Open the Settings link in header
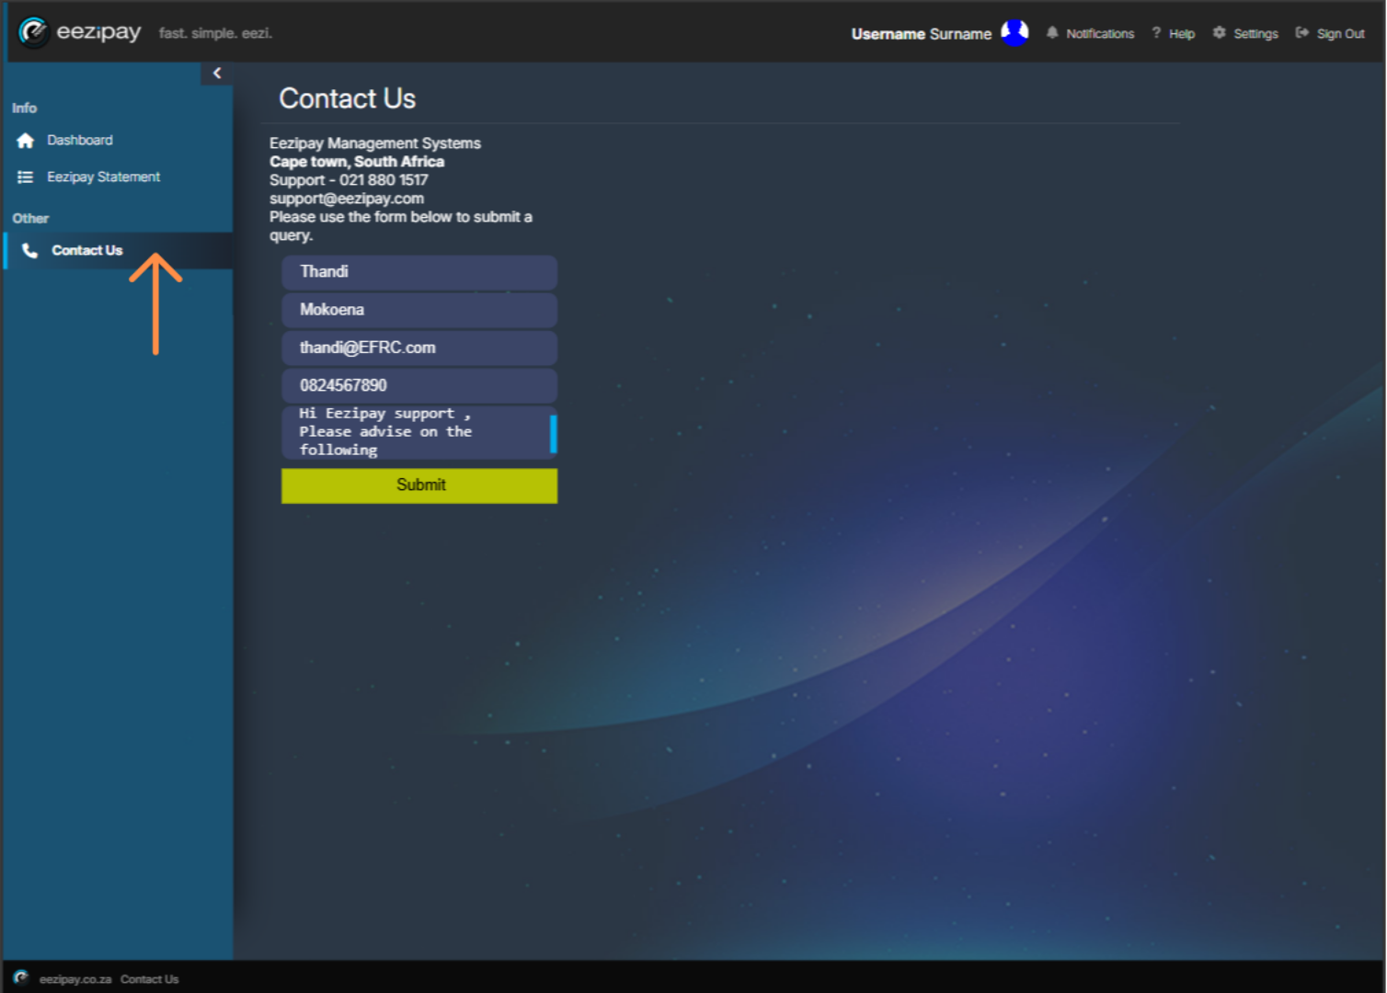The width and height of the screenshot is (1387, 993). (x=1255, y=34)
